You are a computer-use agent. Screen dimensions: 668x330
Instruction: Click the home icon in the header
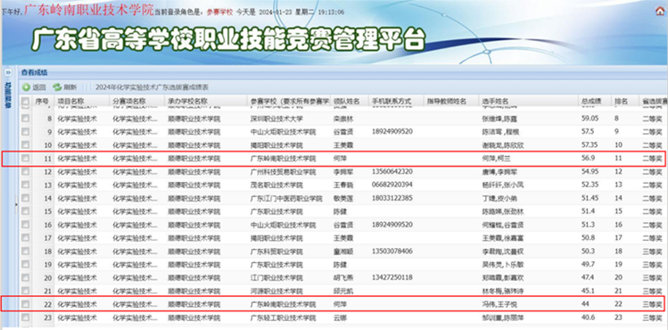(x=659, y=12)
